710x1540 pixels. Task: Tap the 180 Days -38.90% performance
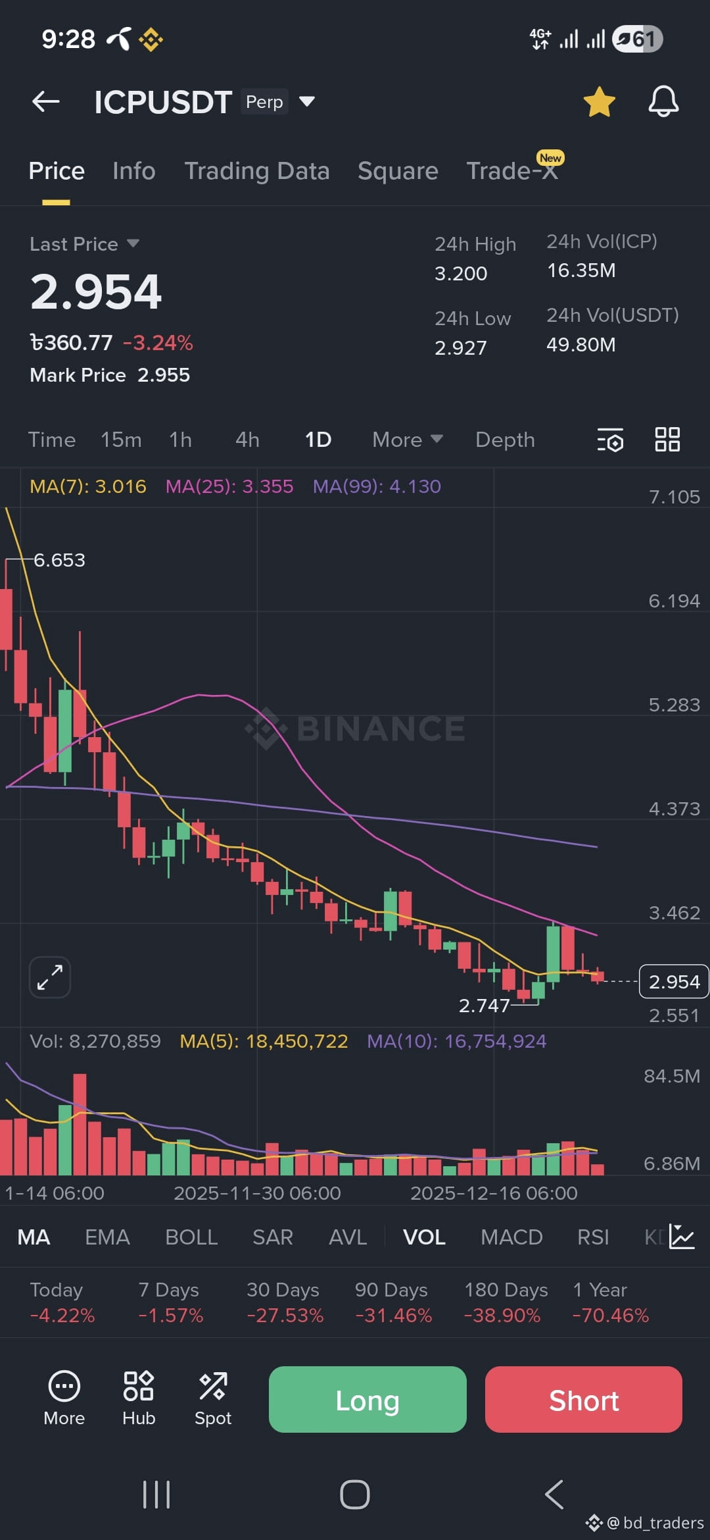[506, 1302]
